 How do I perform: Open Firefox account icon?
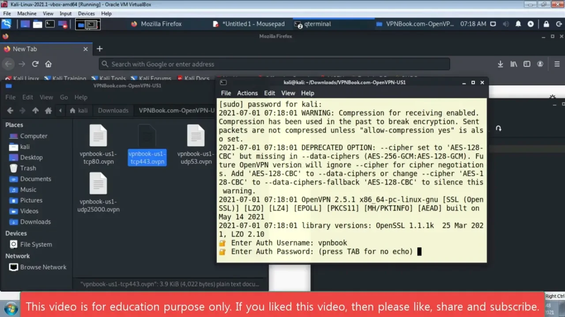(540, 64)
